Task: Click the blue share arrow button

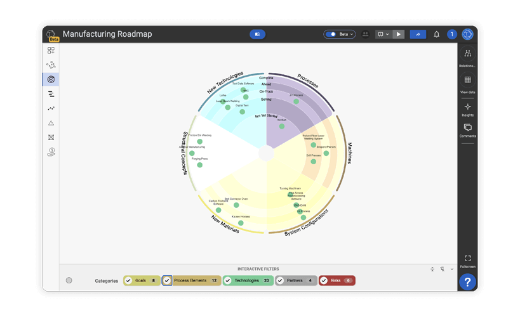Action: tap(418, 34)
